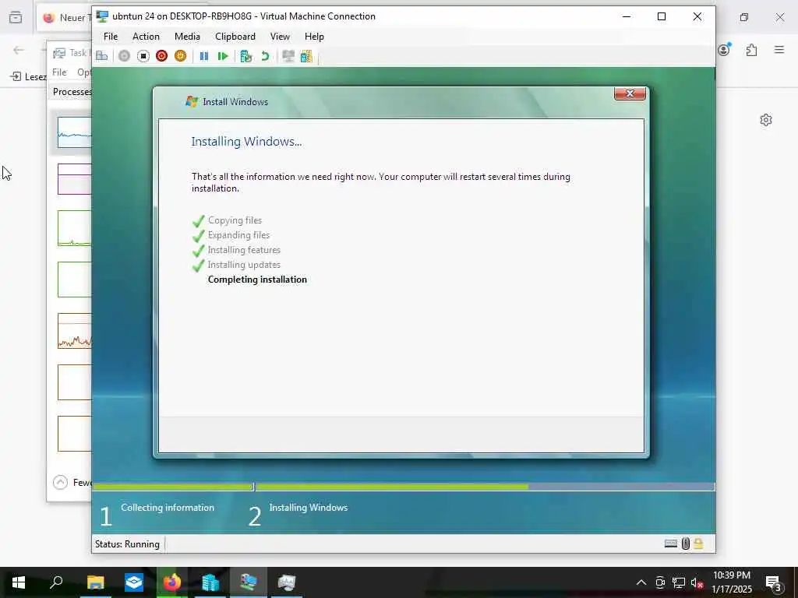
Task: Click the 'Installing features' step text
Action: point(244,250)
